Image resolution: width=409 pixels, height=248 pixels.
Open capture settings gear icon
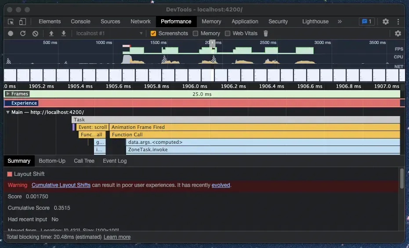pyautogui.click(x=398, y=33)
